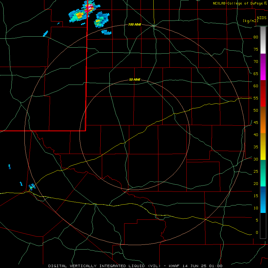Select the 40 value on the scale

(256, 135)
